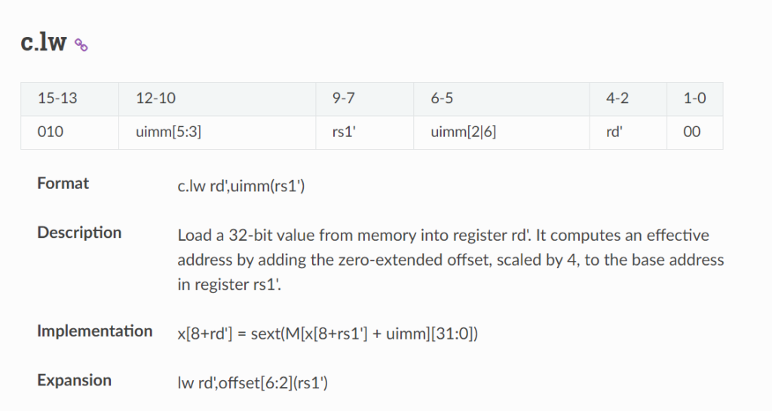Image resolution: width=772 pixels, height=411 pixels.
Task: Select the 15-13 bit range header cell
Action: (x=69, y=99)
